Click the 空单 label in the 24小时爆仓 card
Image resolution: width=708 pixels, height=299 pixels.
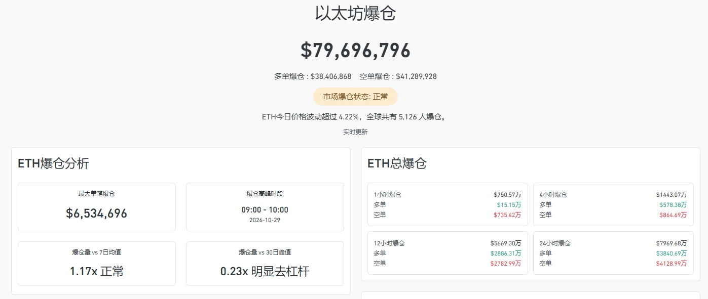pos(545,264)
